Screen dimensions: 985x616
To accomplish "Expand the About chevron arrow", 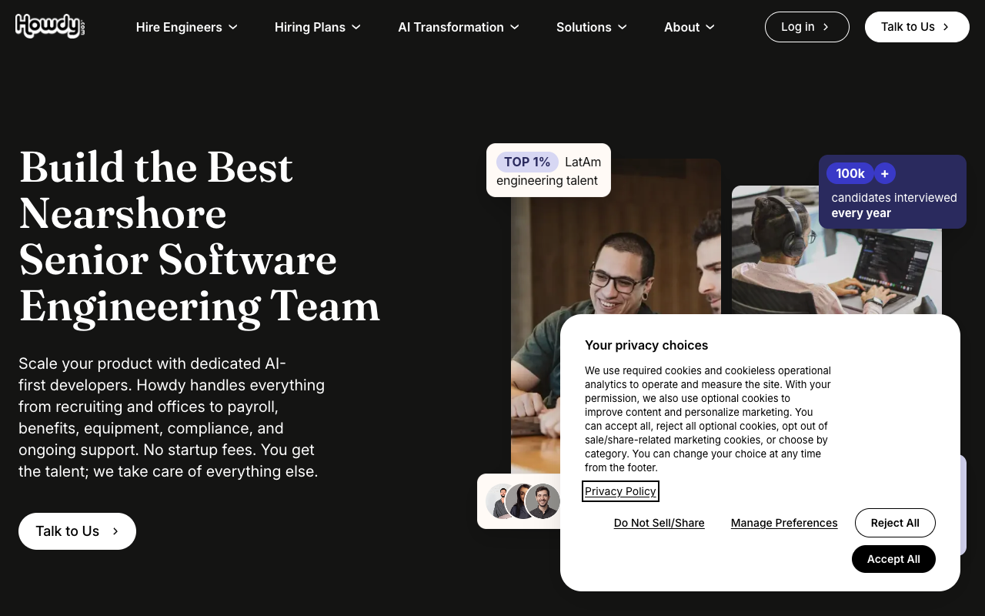I will [x=710, y=27].
